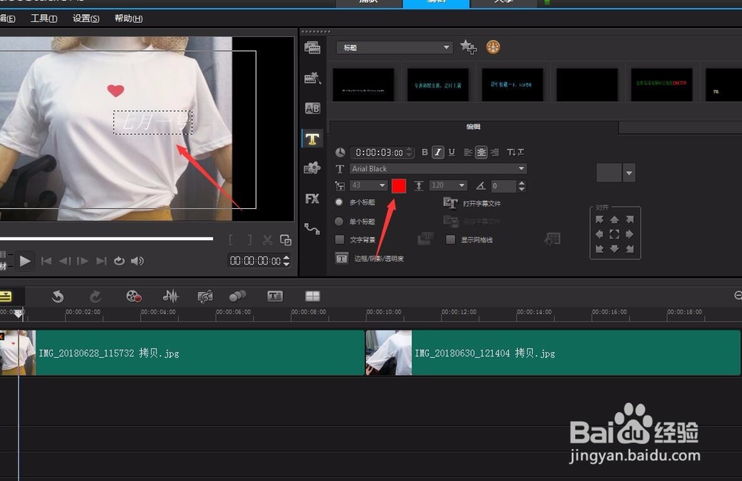Set the mark-out bracket
The width and height of the screenshot is (742, 481).
point(249,240)
